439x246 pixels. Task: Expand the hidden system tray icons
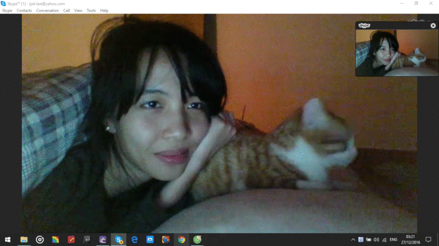coord(353,240)
